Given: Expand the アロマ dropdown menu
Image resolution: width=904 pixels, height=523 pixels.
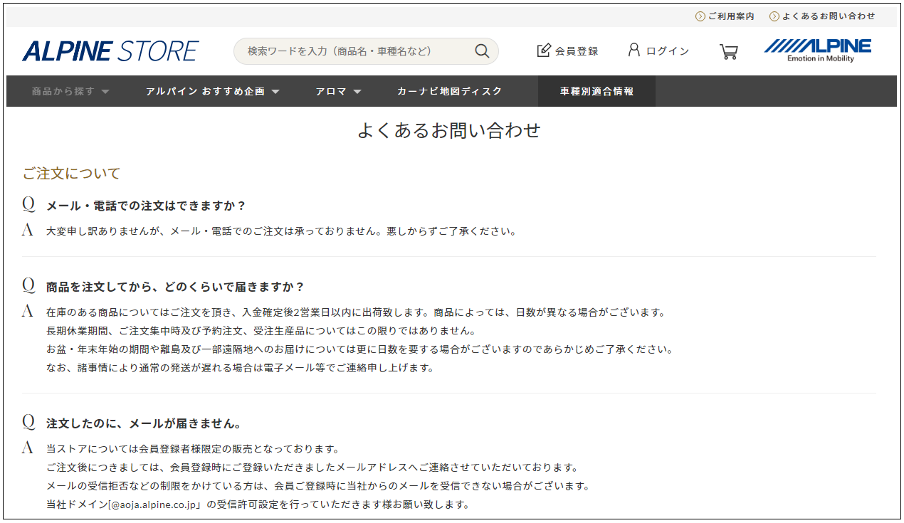Looking at the screenshot, I should point(338,91).
